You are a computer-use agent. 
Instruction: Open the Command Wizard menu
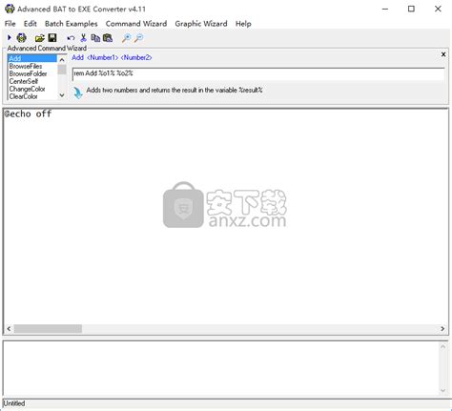(136, 24)
